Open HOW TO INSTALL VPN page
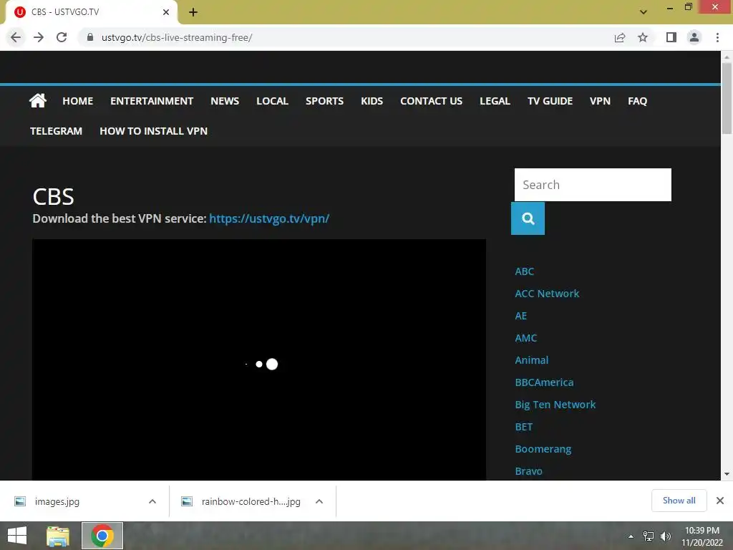Viewport: 733px width, 550px height. (153, 131)
